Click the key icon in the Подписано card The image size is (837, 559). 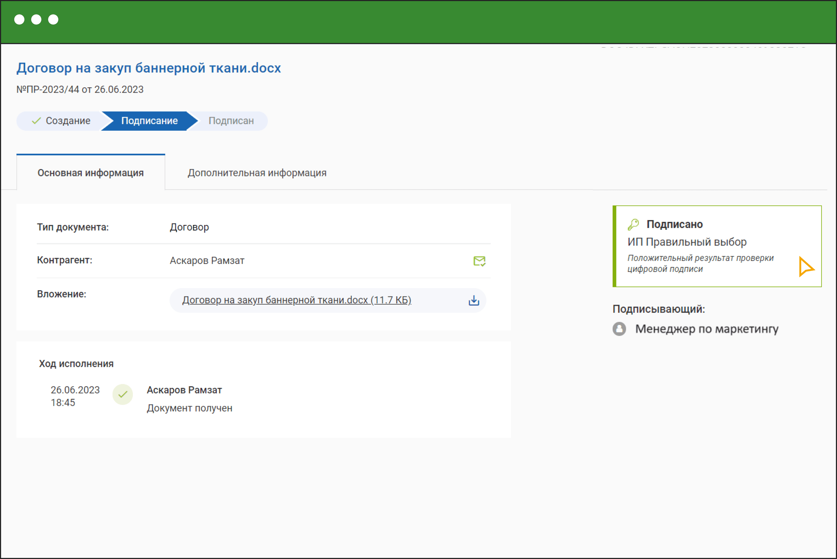(633, 225)
